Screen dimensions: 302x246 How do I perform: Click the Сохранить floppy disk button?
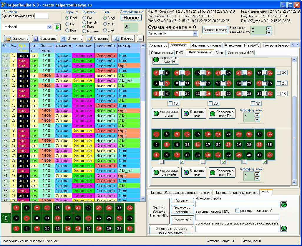tap(44, 39)
